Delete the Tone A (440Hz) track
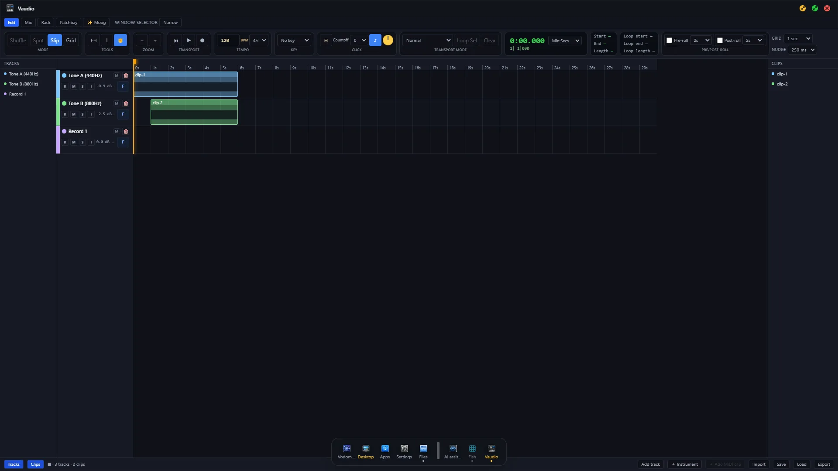Image resolution: width=838 pixels, height=471 pixels. pos(126,76)
